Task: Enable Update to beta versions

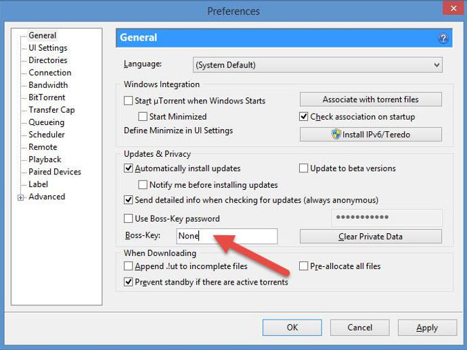Action: (303, 168)
